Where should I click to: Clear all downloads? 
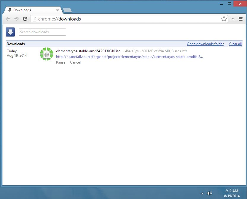pos(235,44)
